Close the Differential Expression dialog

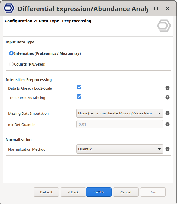(168, 9)
